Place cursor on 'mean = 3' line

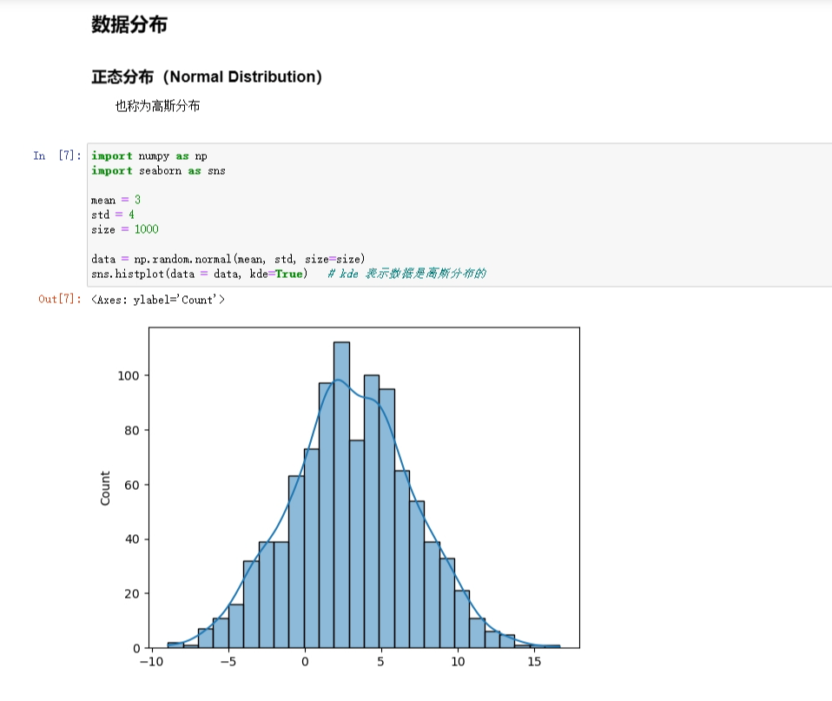click(x=116, y=200)
